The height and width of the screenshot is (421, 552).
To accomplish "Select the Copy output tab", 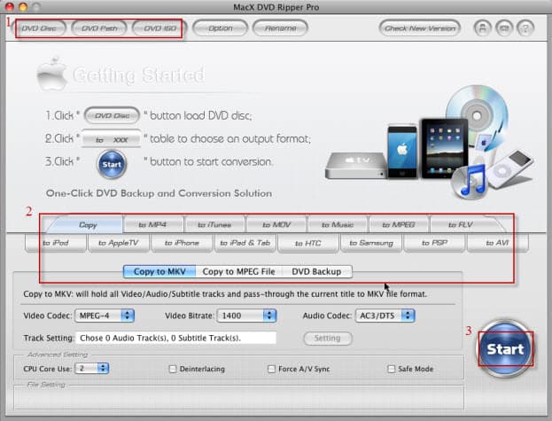I will tap(88, 224).
